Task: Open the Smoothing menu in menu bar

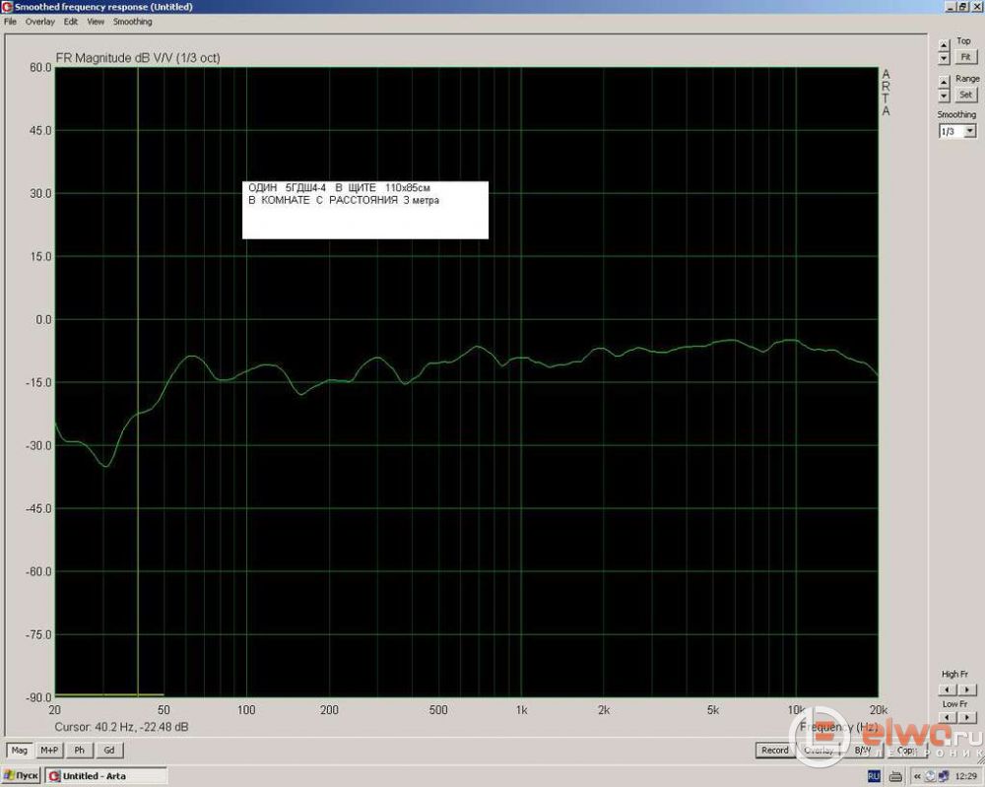Action: tap(132, 21)
